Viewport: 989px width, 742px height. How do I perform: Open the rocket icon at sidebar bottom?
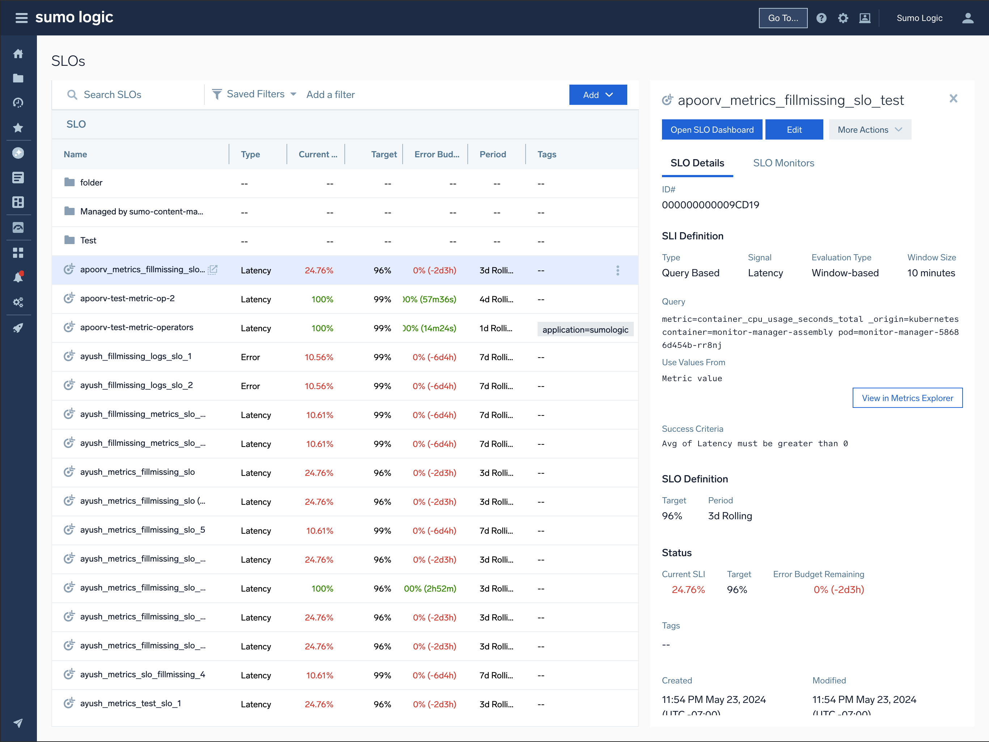[18, 328]
